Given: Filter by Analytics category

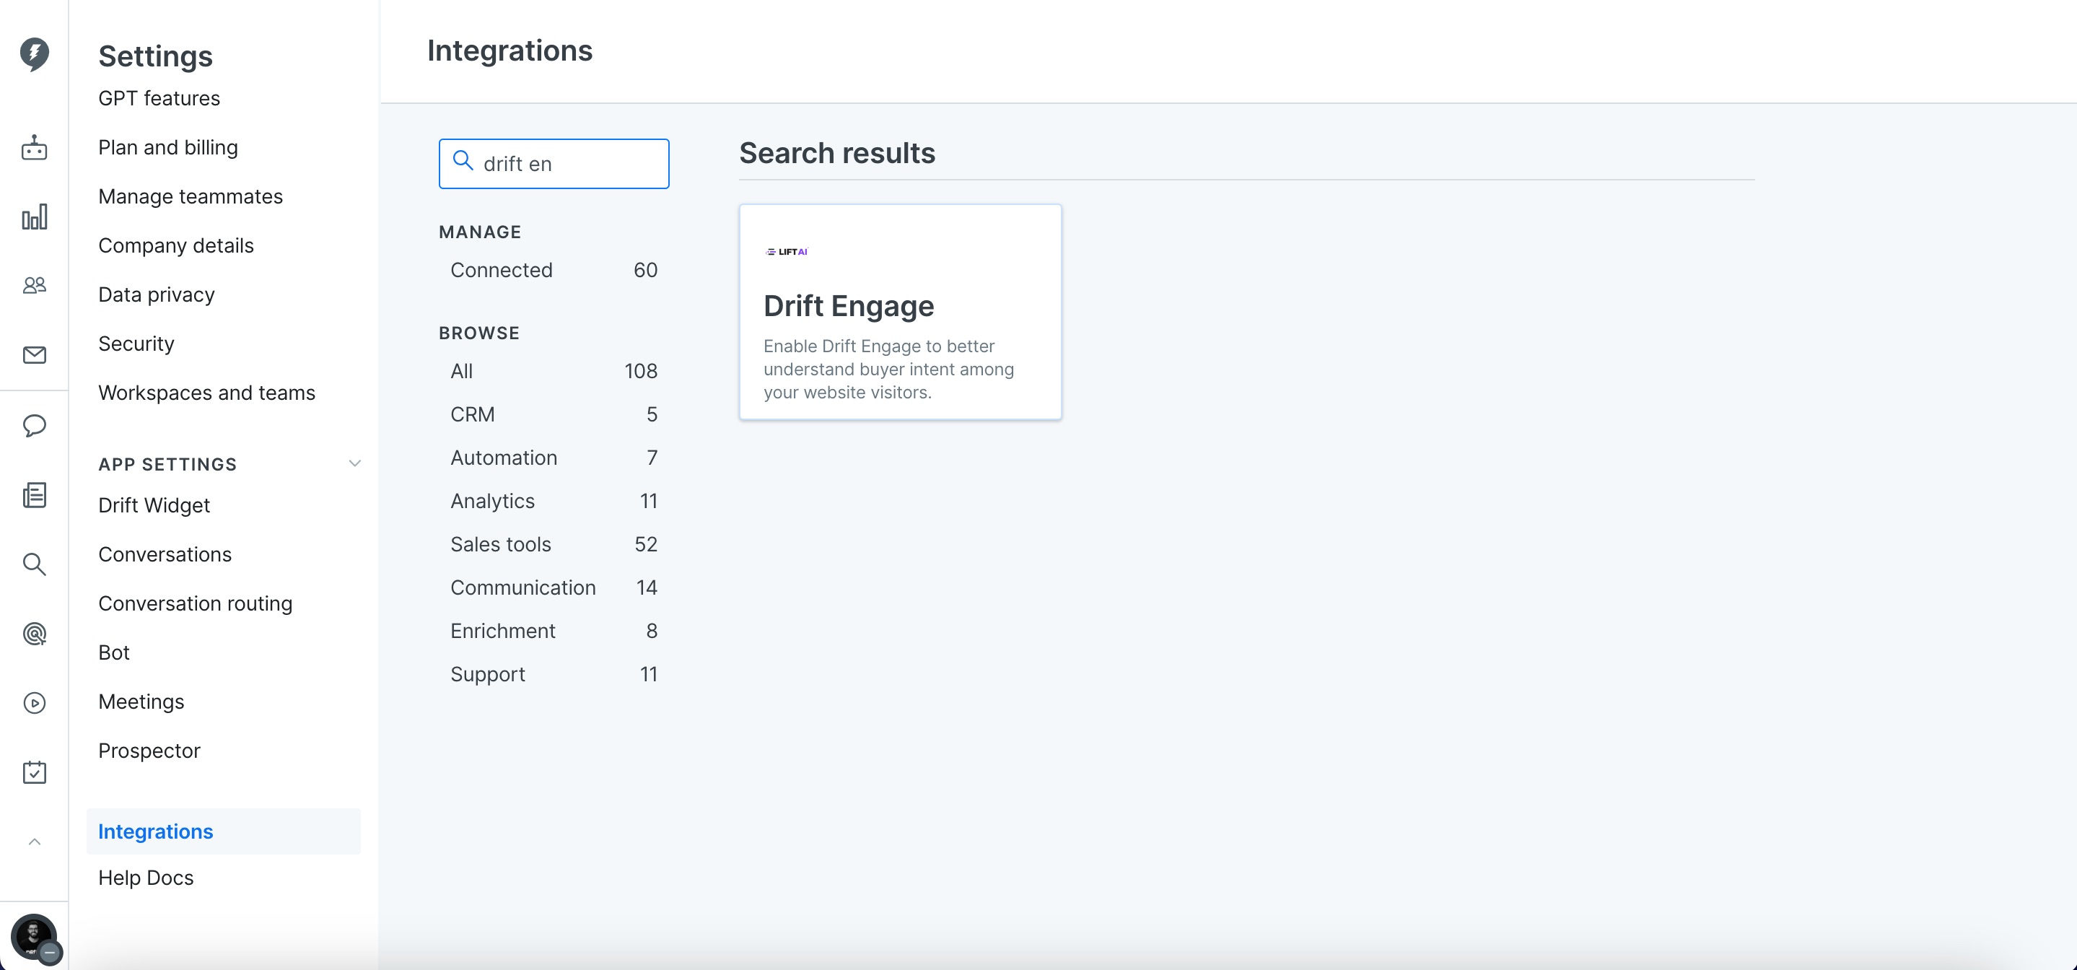Looking at the screenshot, I should (x=554, y=502).
